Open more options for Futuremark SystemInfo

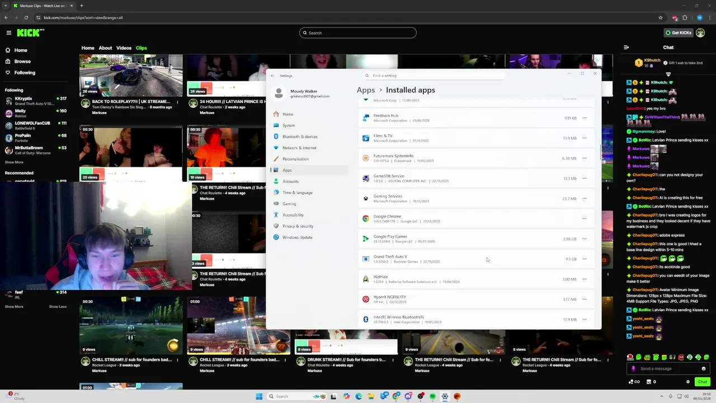pos(585,158)
